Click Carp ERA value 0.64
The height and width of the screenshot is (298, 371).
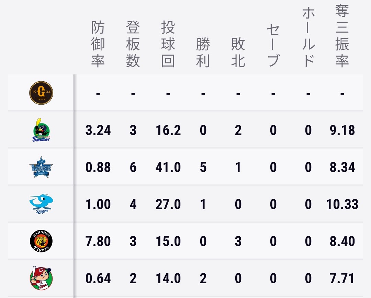(x=98, y=278)
